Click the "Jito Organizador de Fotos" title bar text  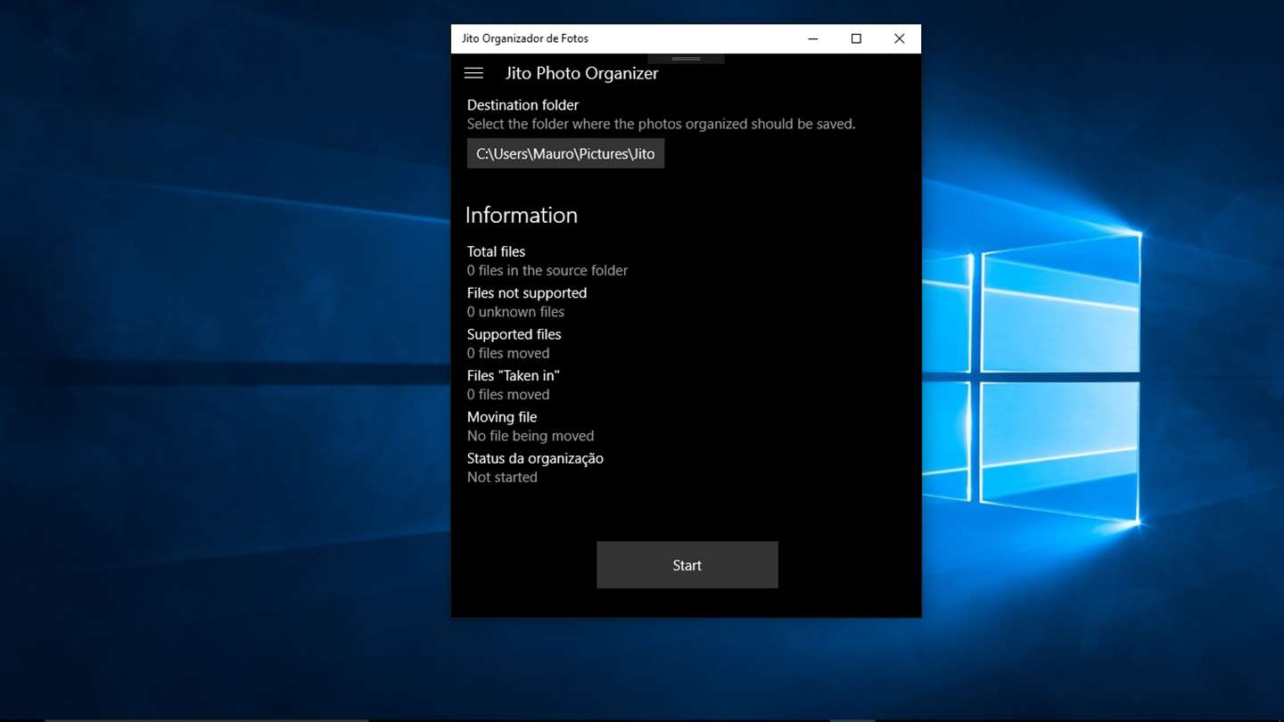pos(525,38)
